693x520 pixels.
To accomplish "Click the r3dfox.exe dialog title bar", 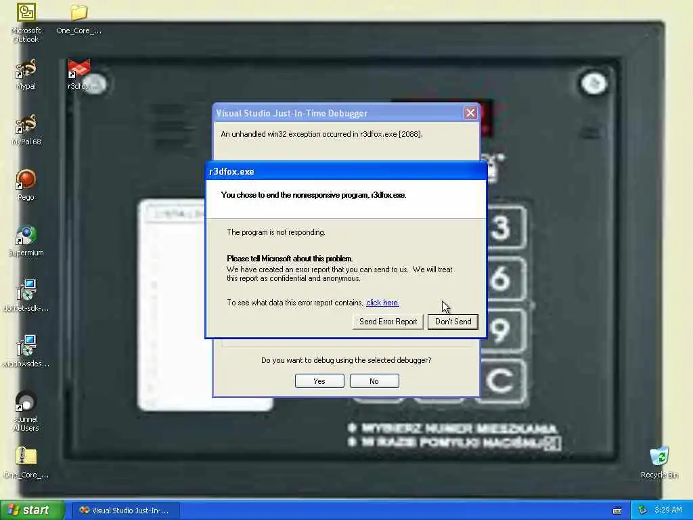I will coord(346,171).
